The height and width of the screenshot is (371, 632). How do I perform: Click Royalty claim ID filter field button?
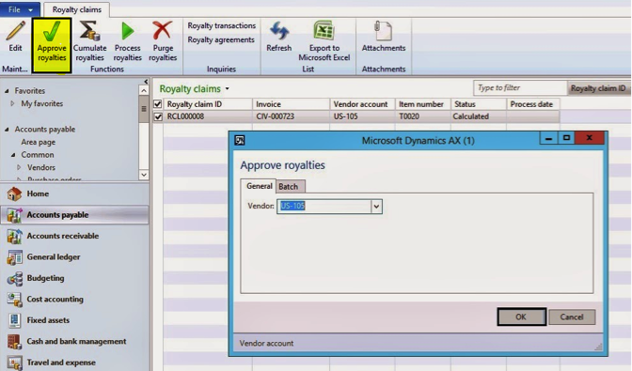coord(598,88)
